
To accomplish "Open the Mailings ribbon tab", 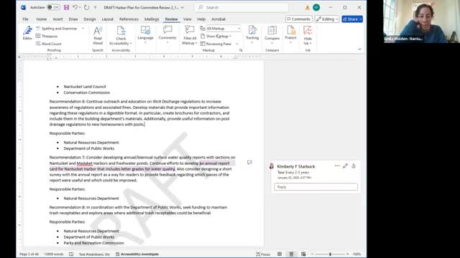I will [152, 19].
